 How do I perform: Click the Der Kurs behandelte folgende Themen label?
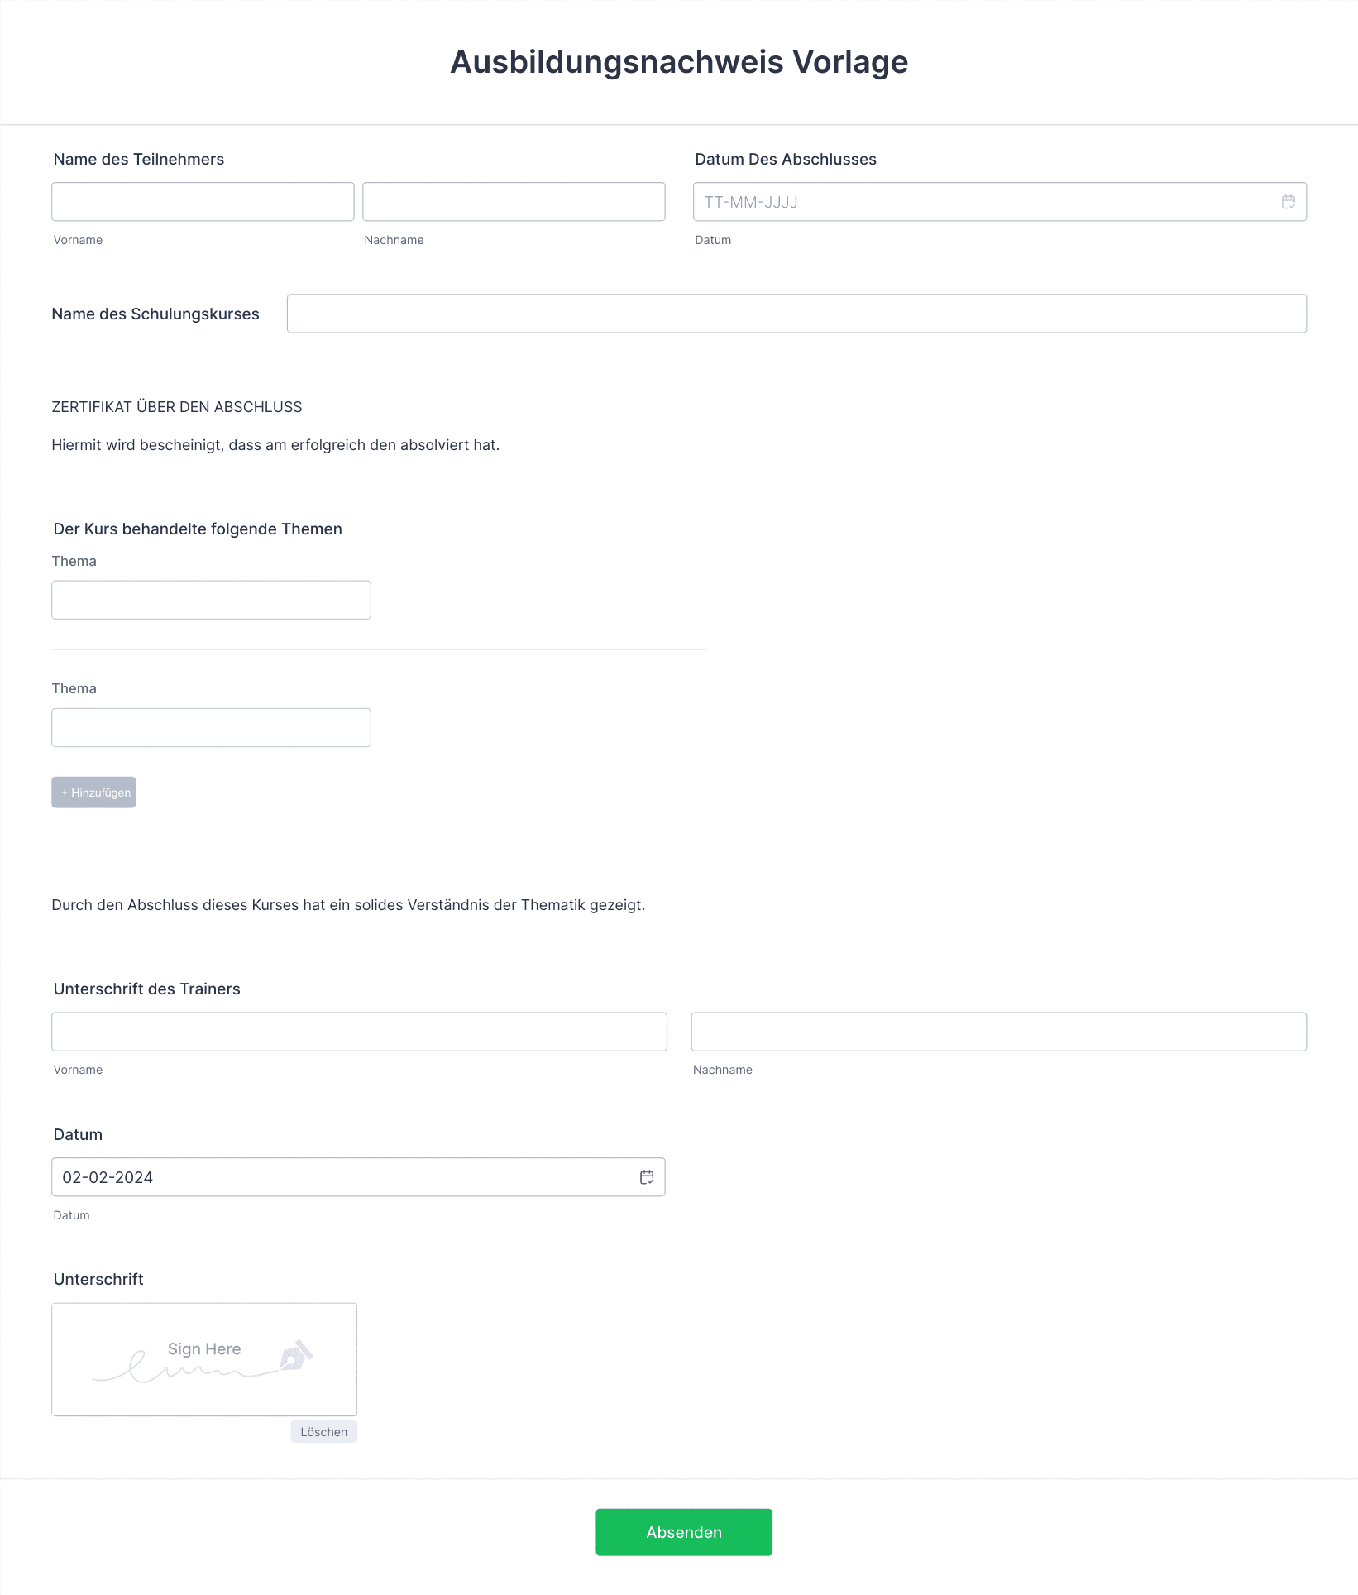[198, 529]
